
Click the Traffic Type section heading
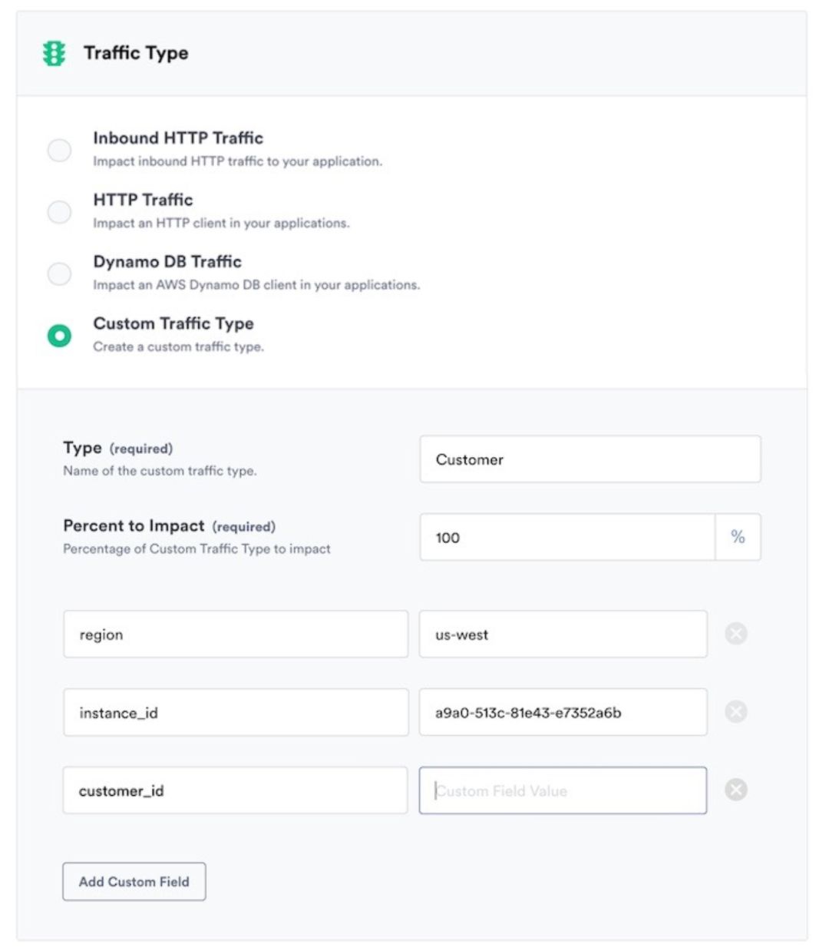tap(136, 53)
